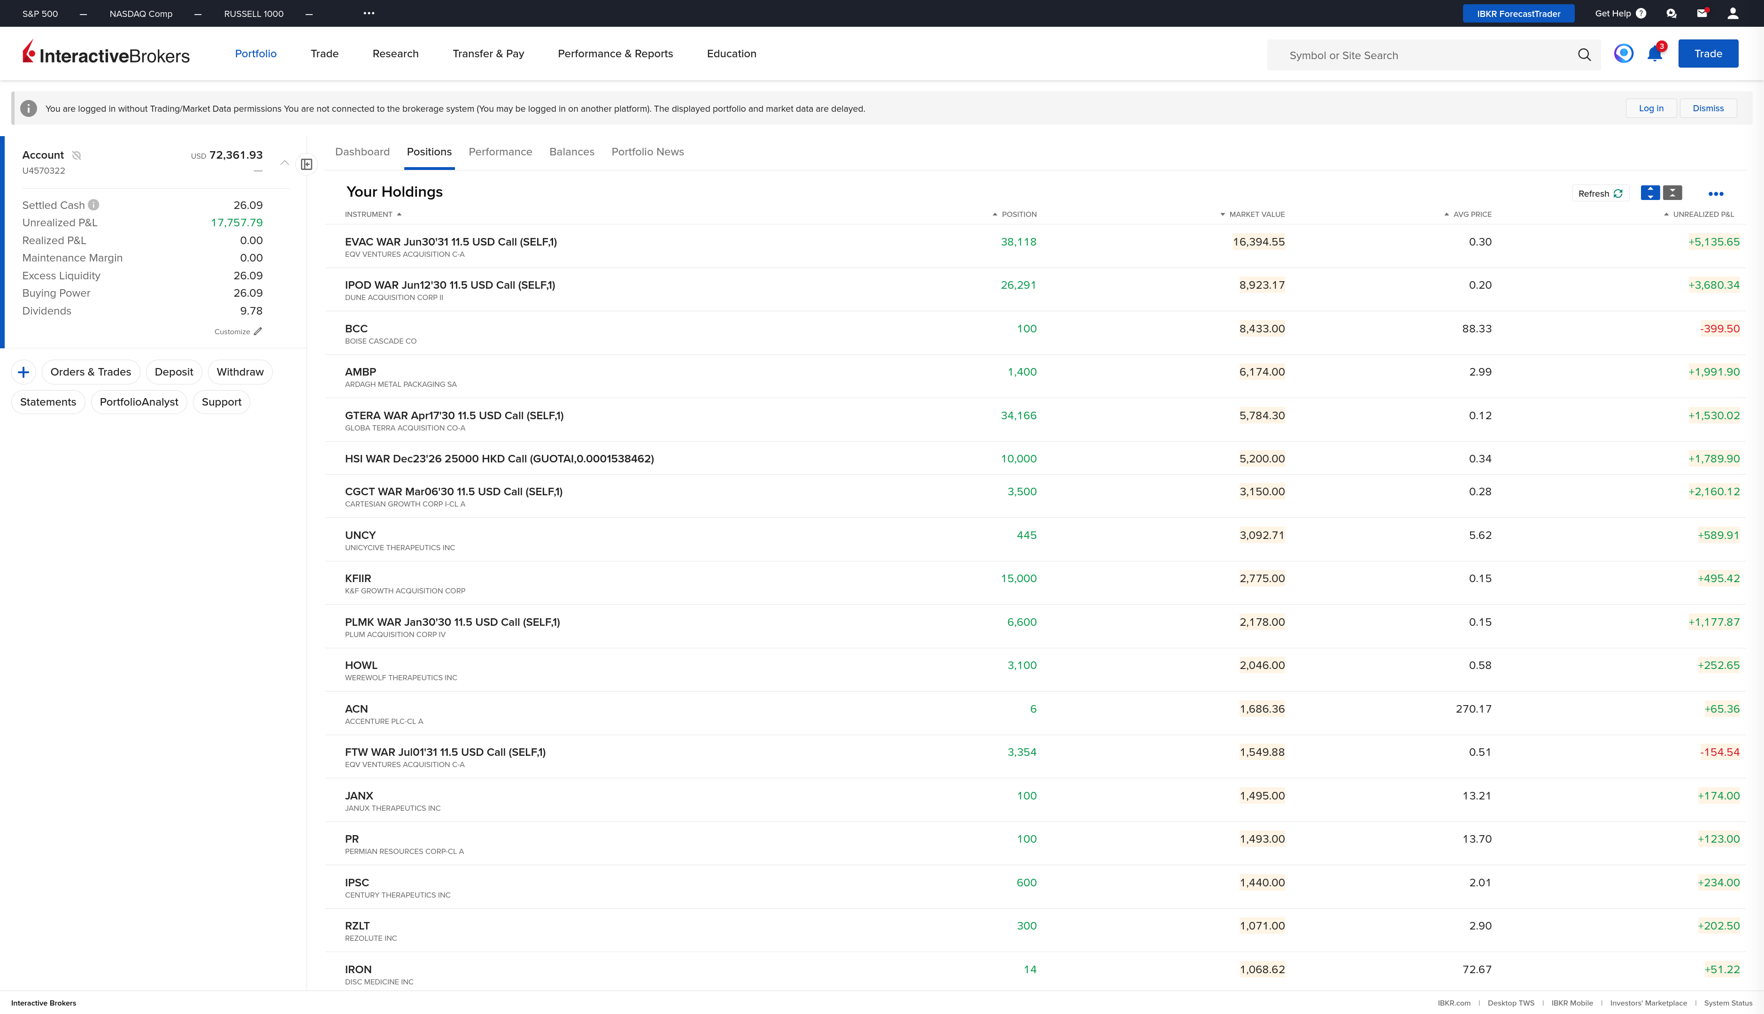1764x1014 pixels.
Task: Click the Settled Cash info icon
Action: pyautogui.click(x=93, y=205)
